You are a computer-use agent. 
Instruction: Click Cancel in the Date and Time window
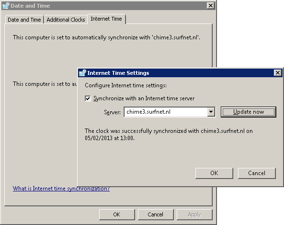click(x=155, y=214)
